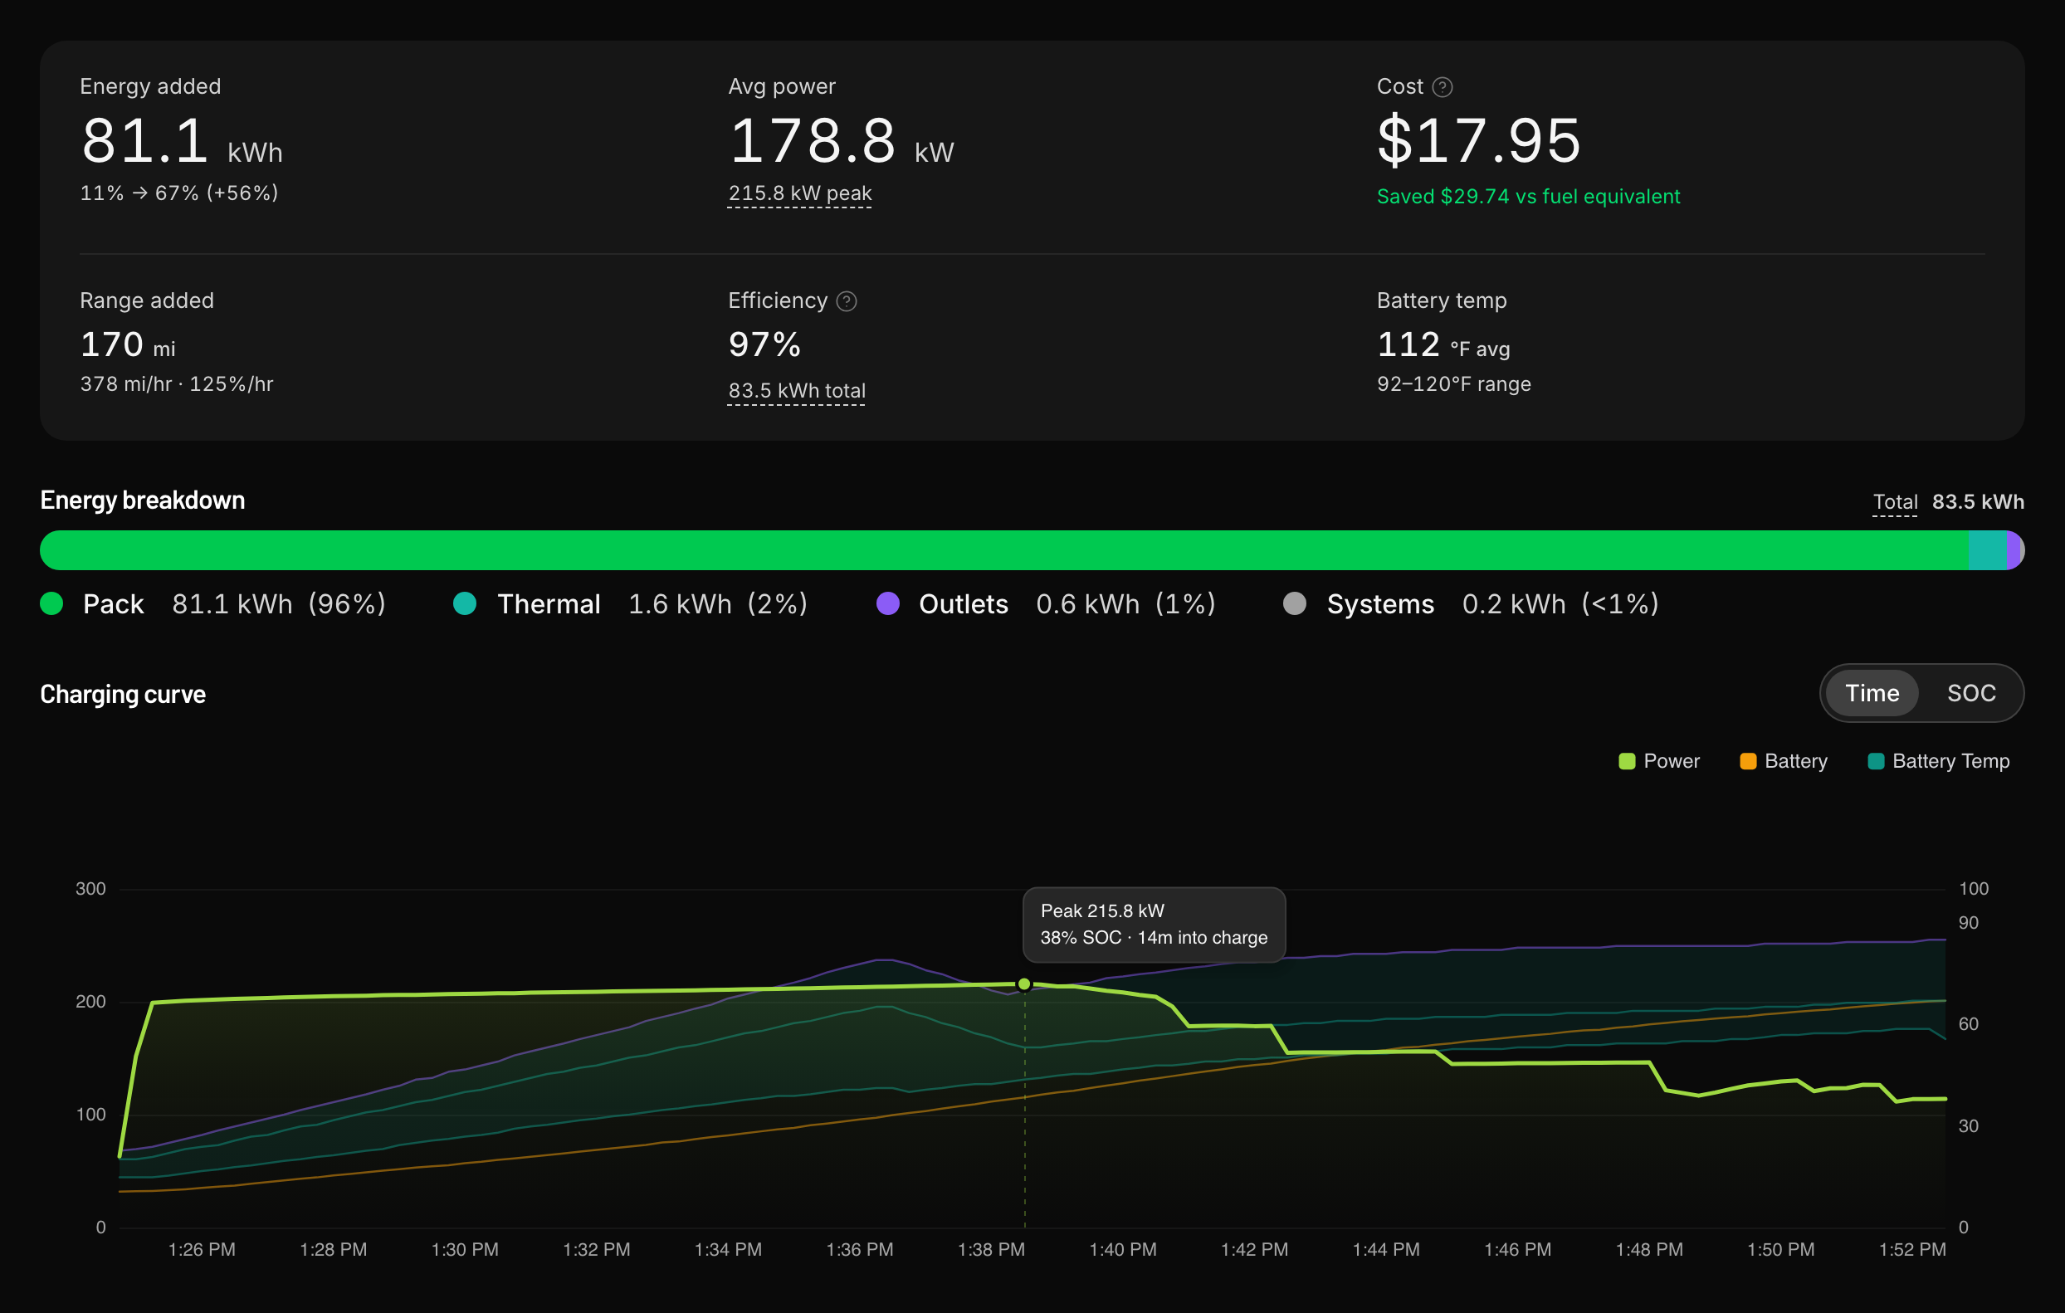Click the Outlets 0.6 kWh (1%) legend entry
This screenshot has width=2065, height=1313.
tap(1047, 603)
